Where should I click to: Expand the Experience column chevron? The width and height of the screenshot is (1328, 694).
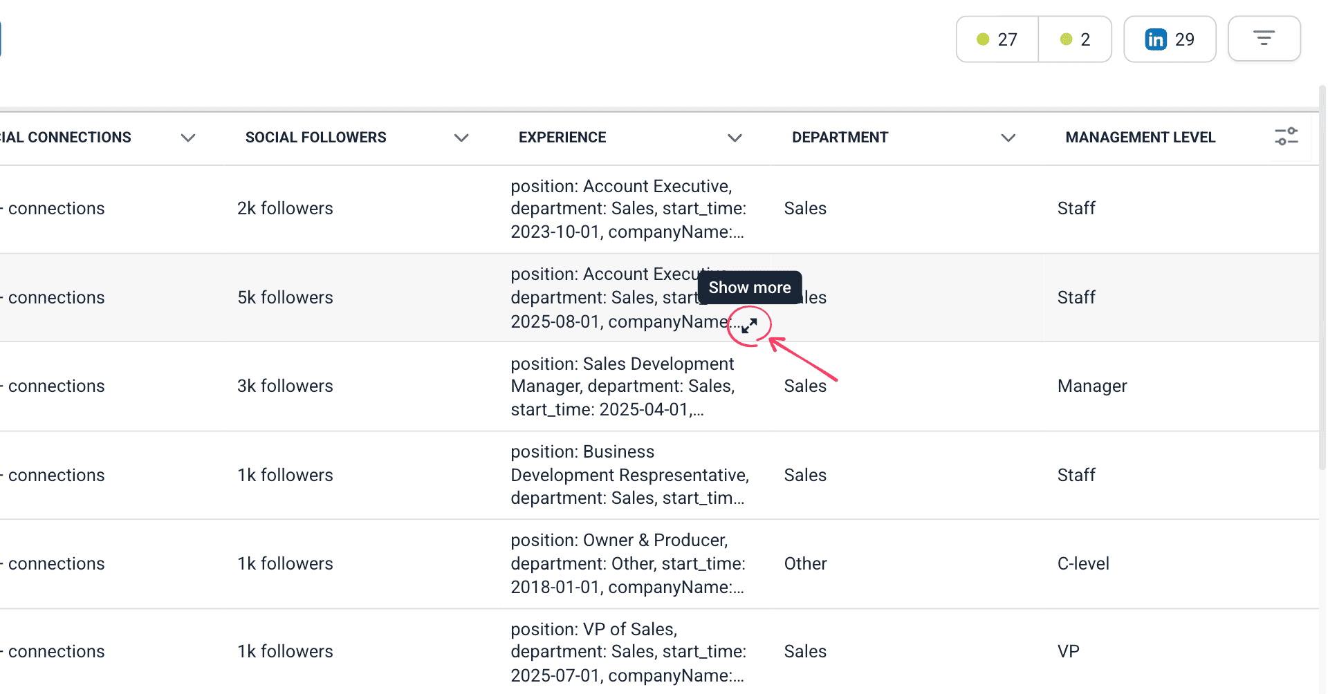coord(735,138)
